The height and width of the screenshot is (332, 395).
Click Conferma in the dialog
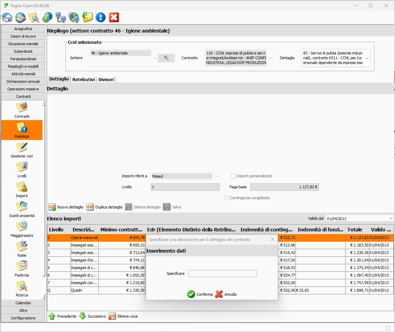point(200,294)
